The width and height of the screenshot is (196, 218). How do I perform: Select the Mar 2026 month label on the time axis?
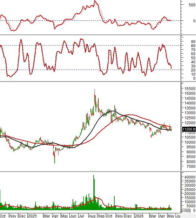click(153, 216)
